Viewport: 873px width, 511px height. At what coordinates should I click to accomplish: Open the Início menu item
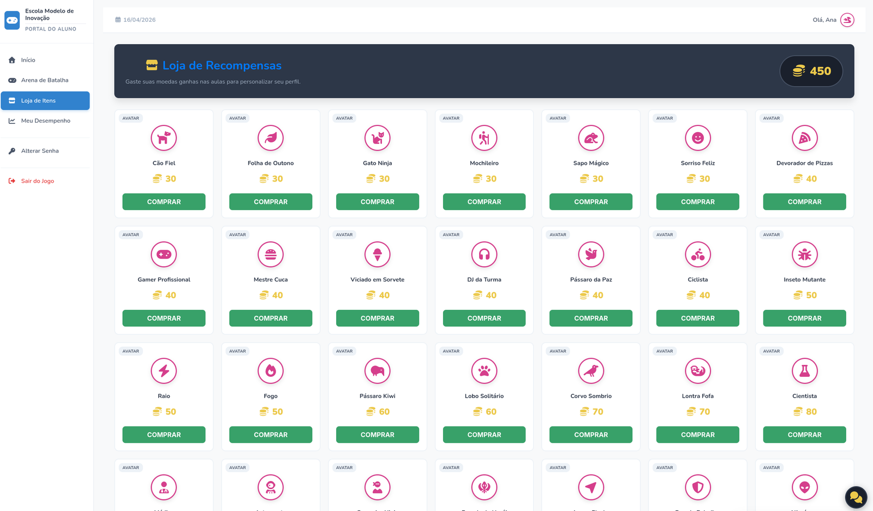pos(28,60)
